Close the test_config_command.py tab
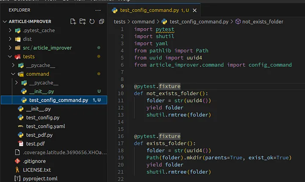This screenshot has width=305, height=182. pyautogui.click(x=194, y=10)
